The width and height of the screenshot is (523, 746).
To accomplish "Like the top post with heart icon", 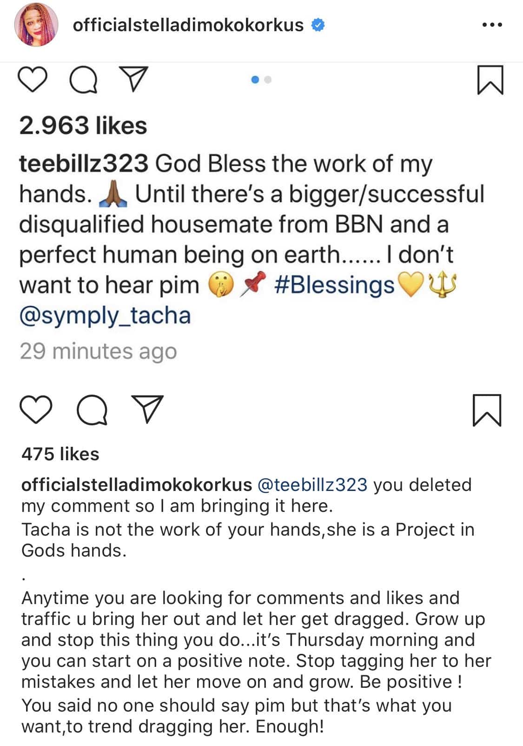I will pos(33,80).
